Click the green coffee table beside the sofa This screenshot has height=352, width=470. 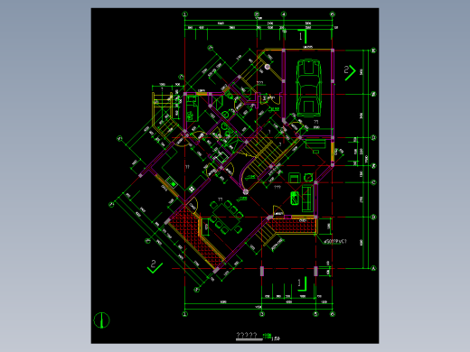pos(295,199)
